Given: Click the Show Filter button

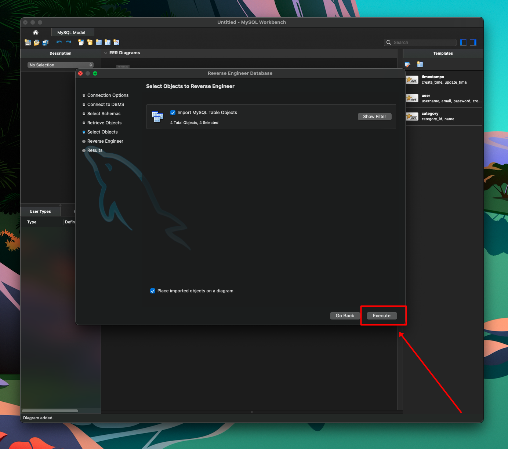Looking at the screenshot, I should click(375, 117).
